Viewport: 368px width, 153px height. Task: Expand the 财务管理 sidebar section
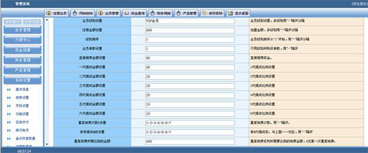pyautogui.click(x=22, y=60)
